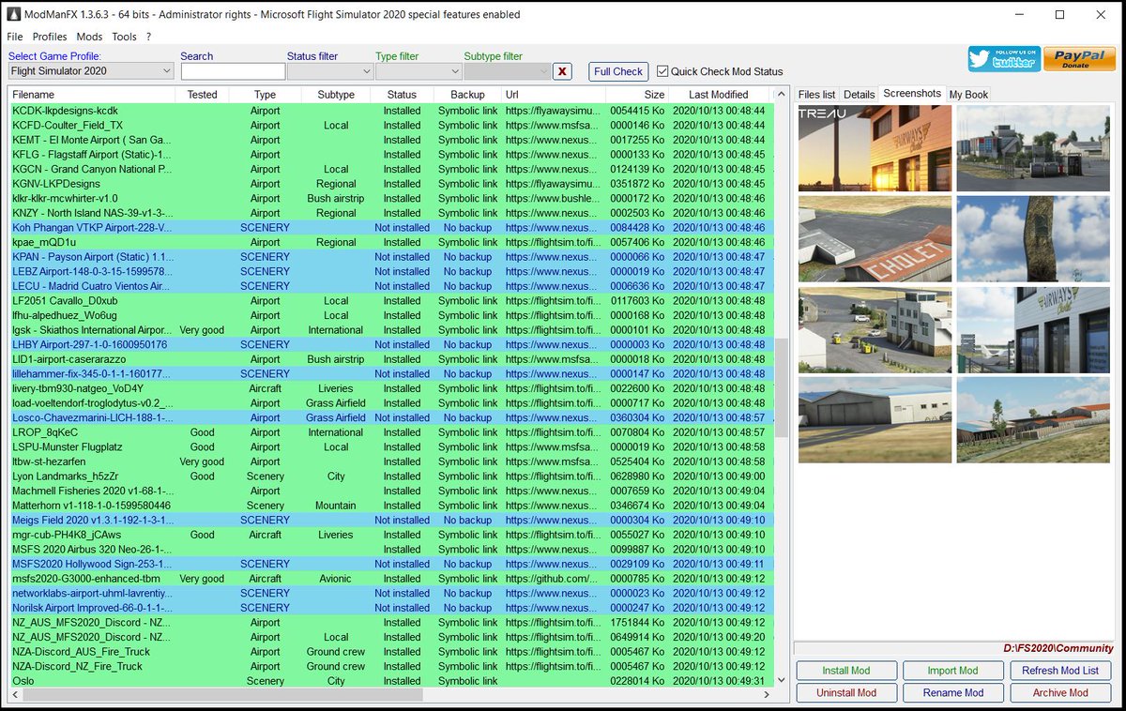Select the KGCN - Grand Canyon National row
1126x711 pixels.
click(x=390, y=169)
